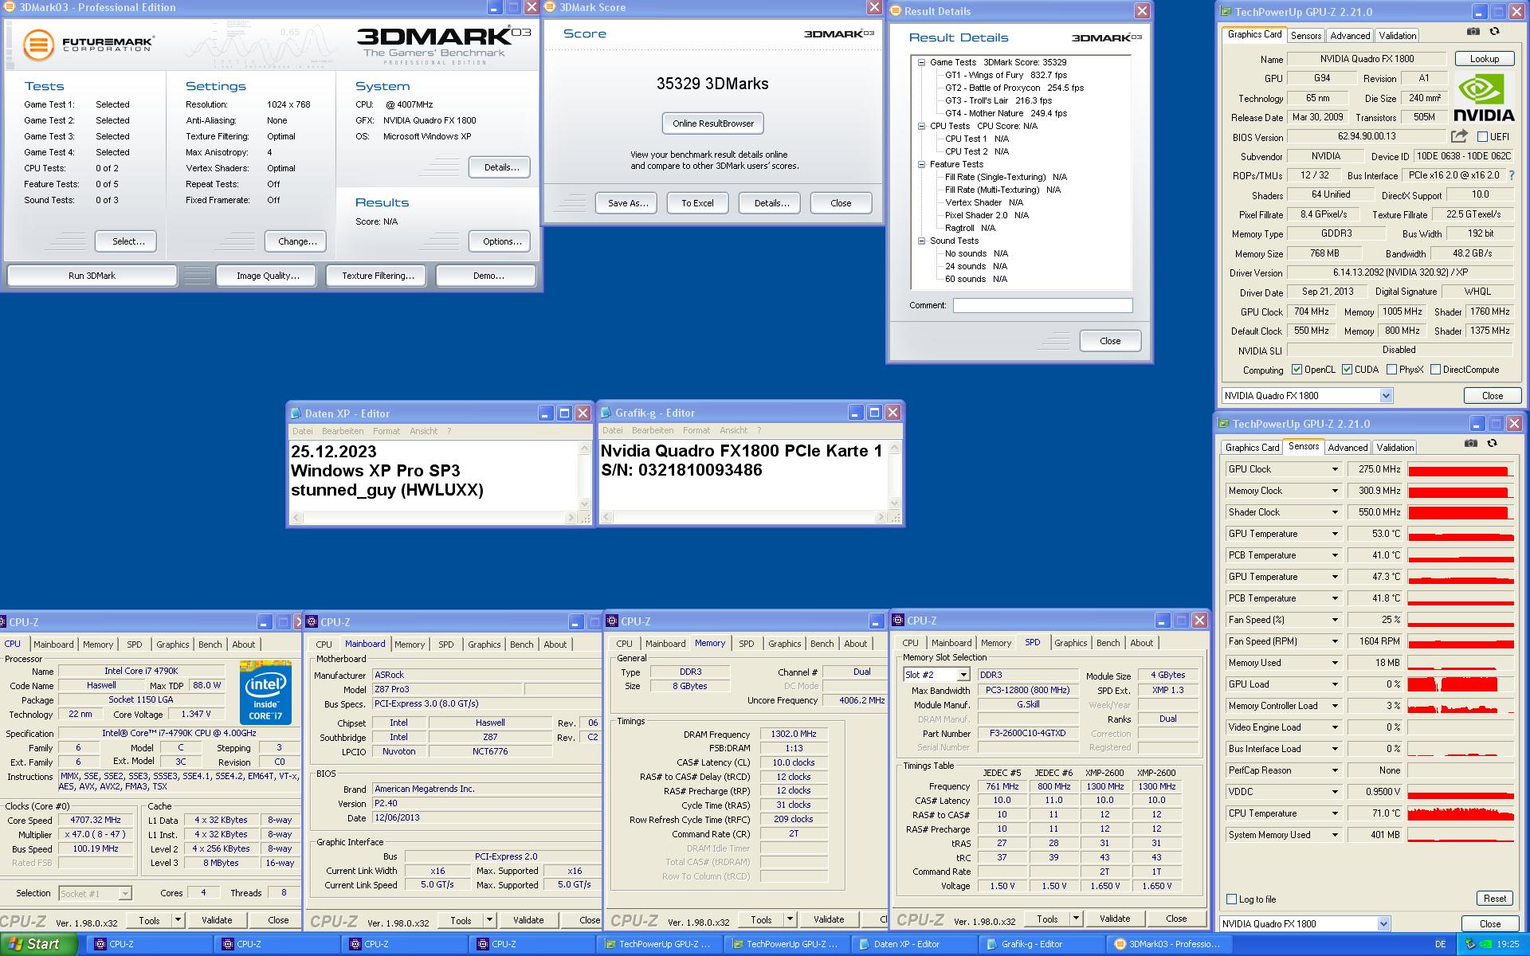The image size is (1530, 956).
Task: Click Reset button in GPU-Z Sensors window
Action: 1494,899
